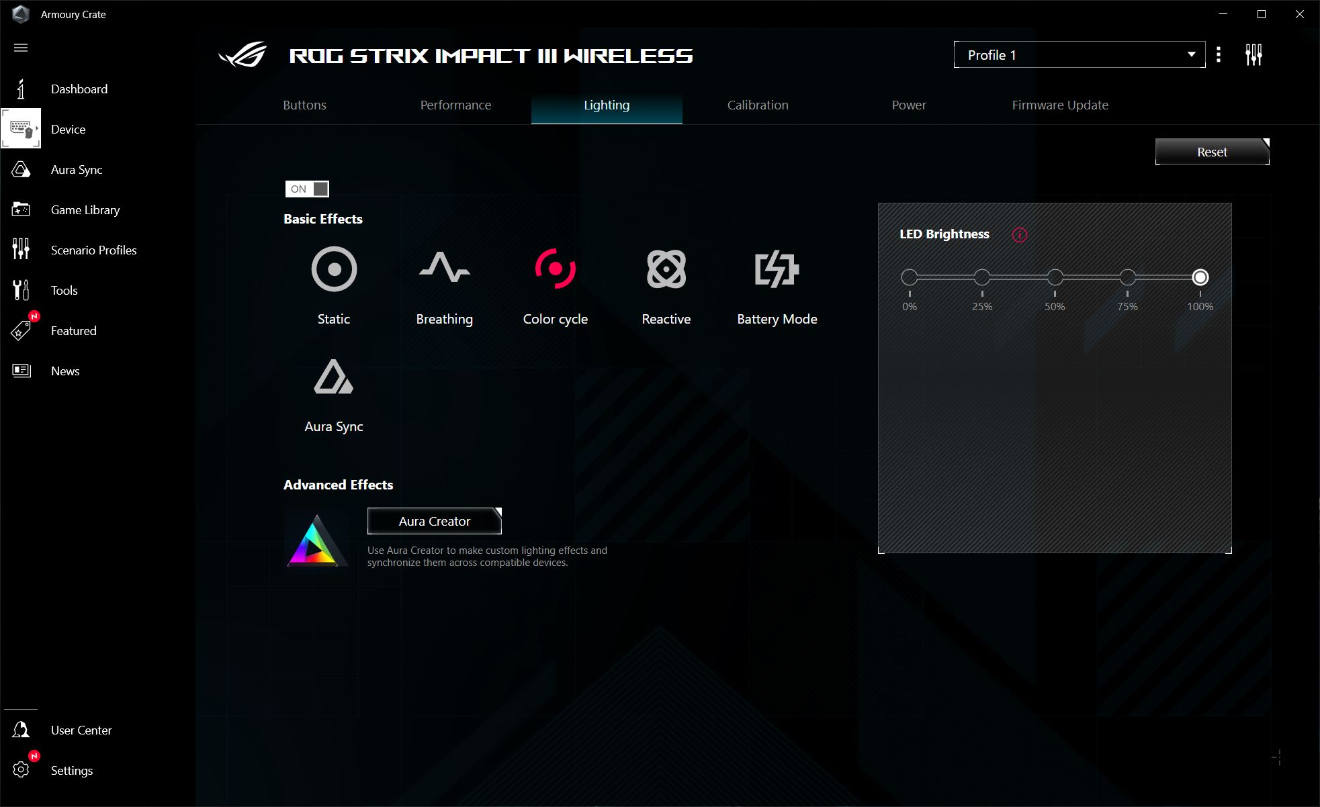Image resolution: width=1320 pixels, height=807 pixels.
Task: Click the rainbow Aura Creator prism logo
Action: tap(316, 540)
